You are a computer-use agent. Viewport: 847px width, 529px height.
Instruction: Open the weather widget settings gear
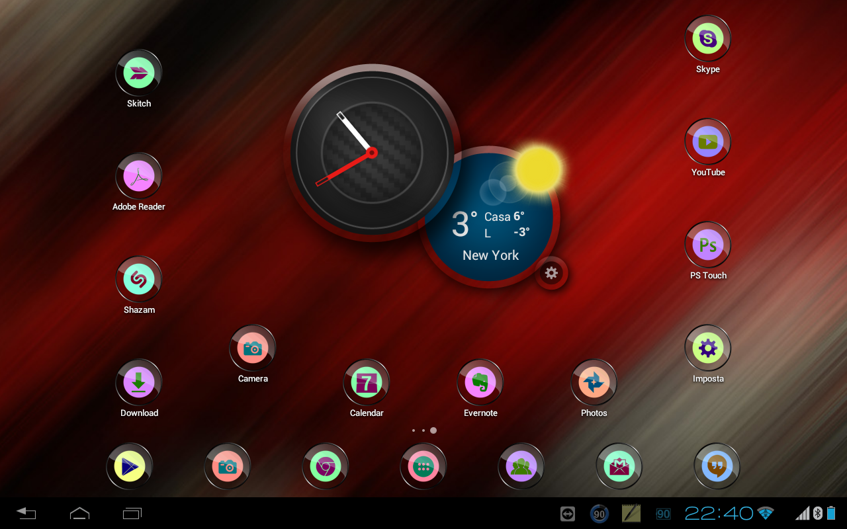[x=551, y=272]
